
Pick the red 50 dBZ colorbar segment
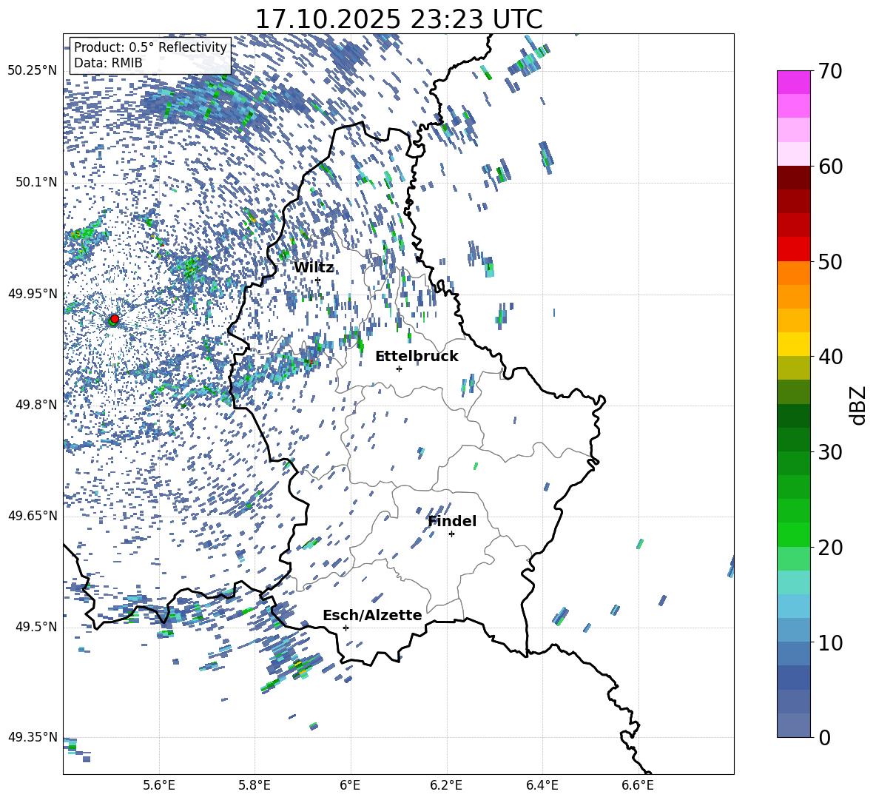[x=793, y=249]
